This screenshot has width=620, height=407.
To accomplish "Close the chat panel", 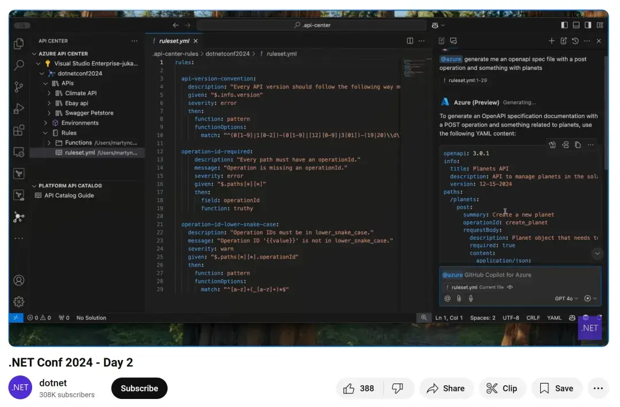I will pyautogui.click(x=599, y=41).
